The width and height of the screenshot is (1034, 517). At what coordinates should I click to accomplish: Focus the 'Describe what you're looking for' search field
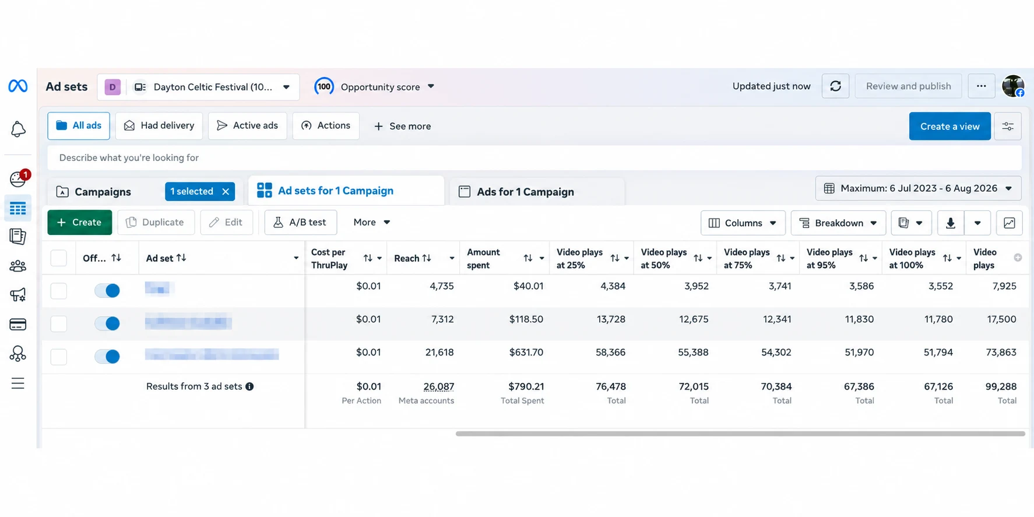point(534,158)
